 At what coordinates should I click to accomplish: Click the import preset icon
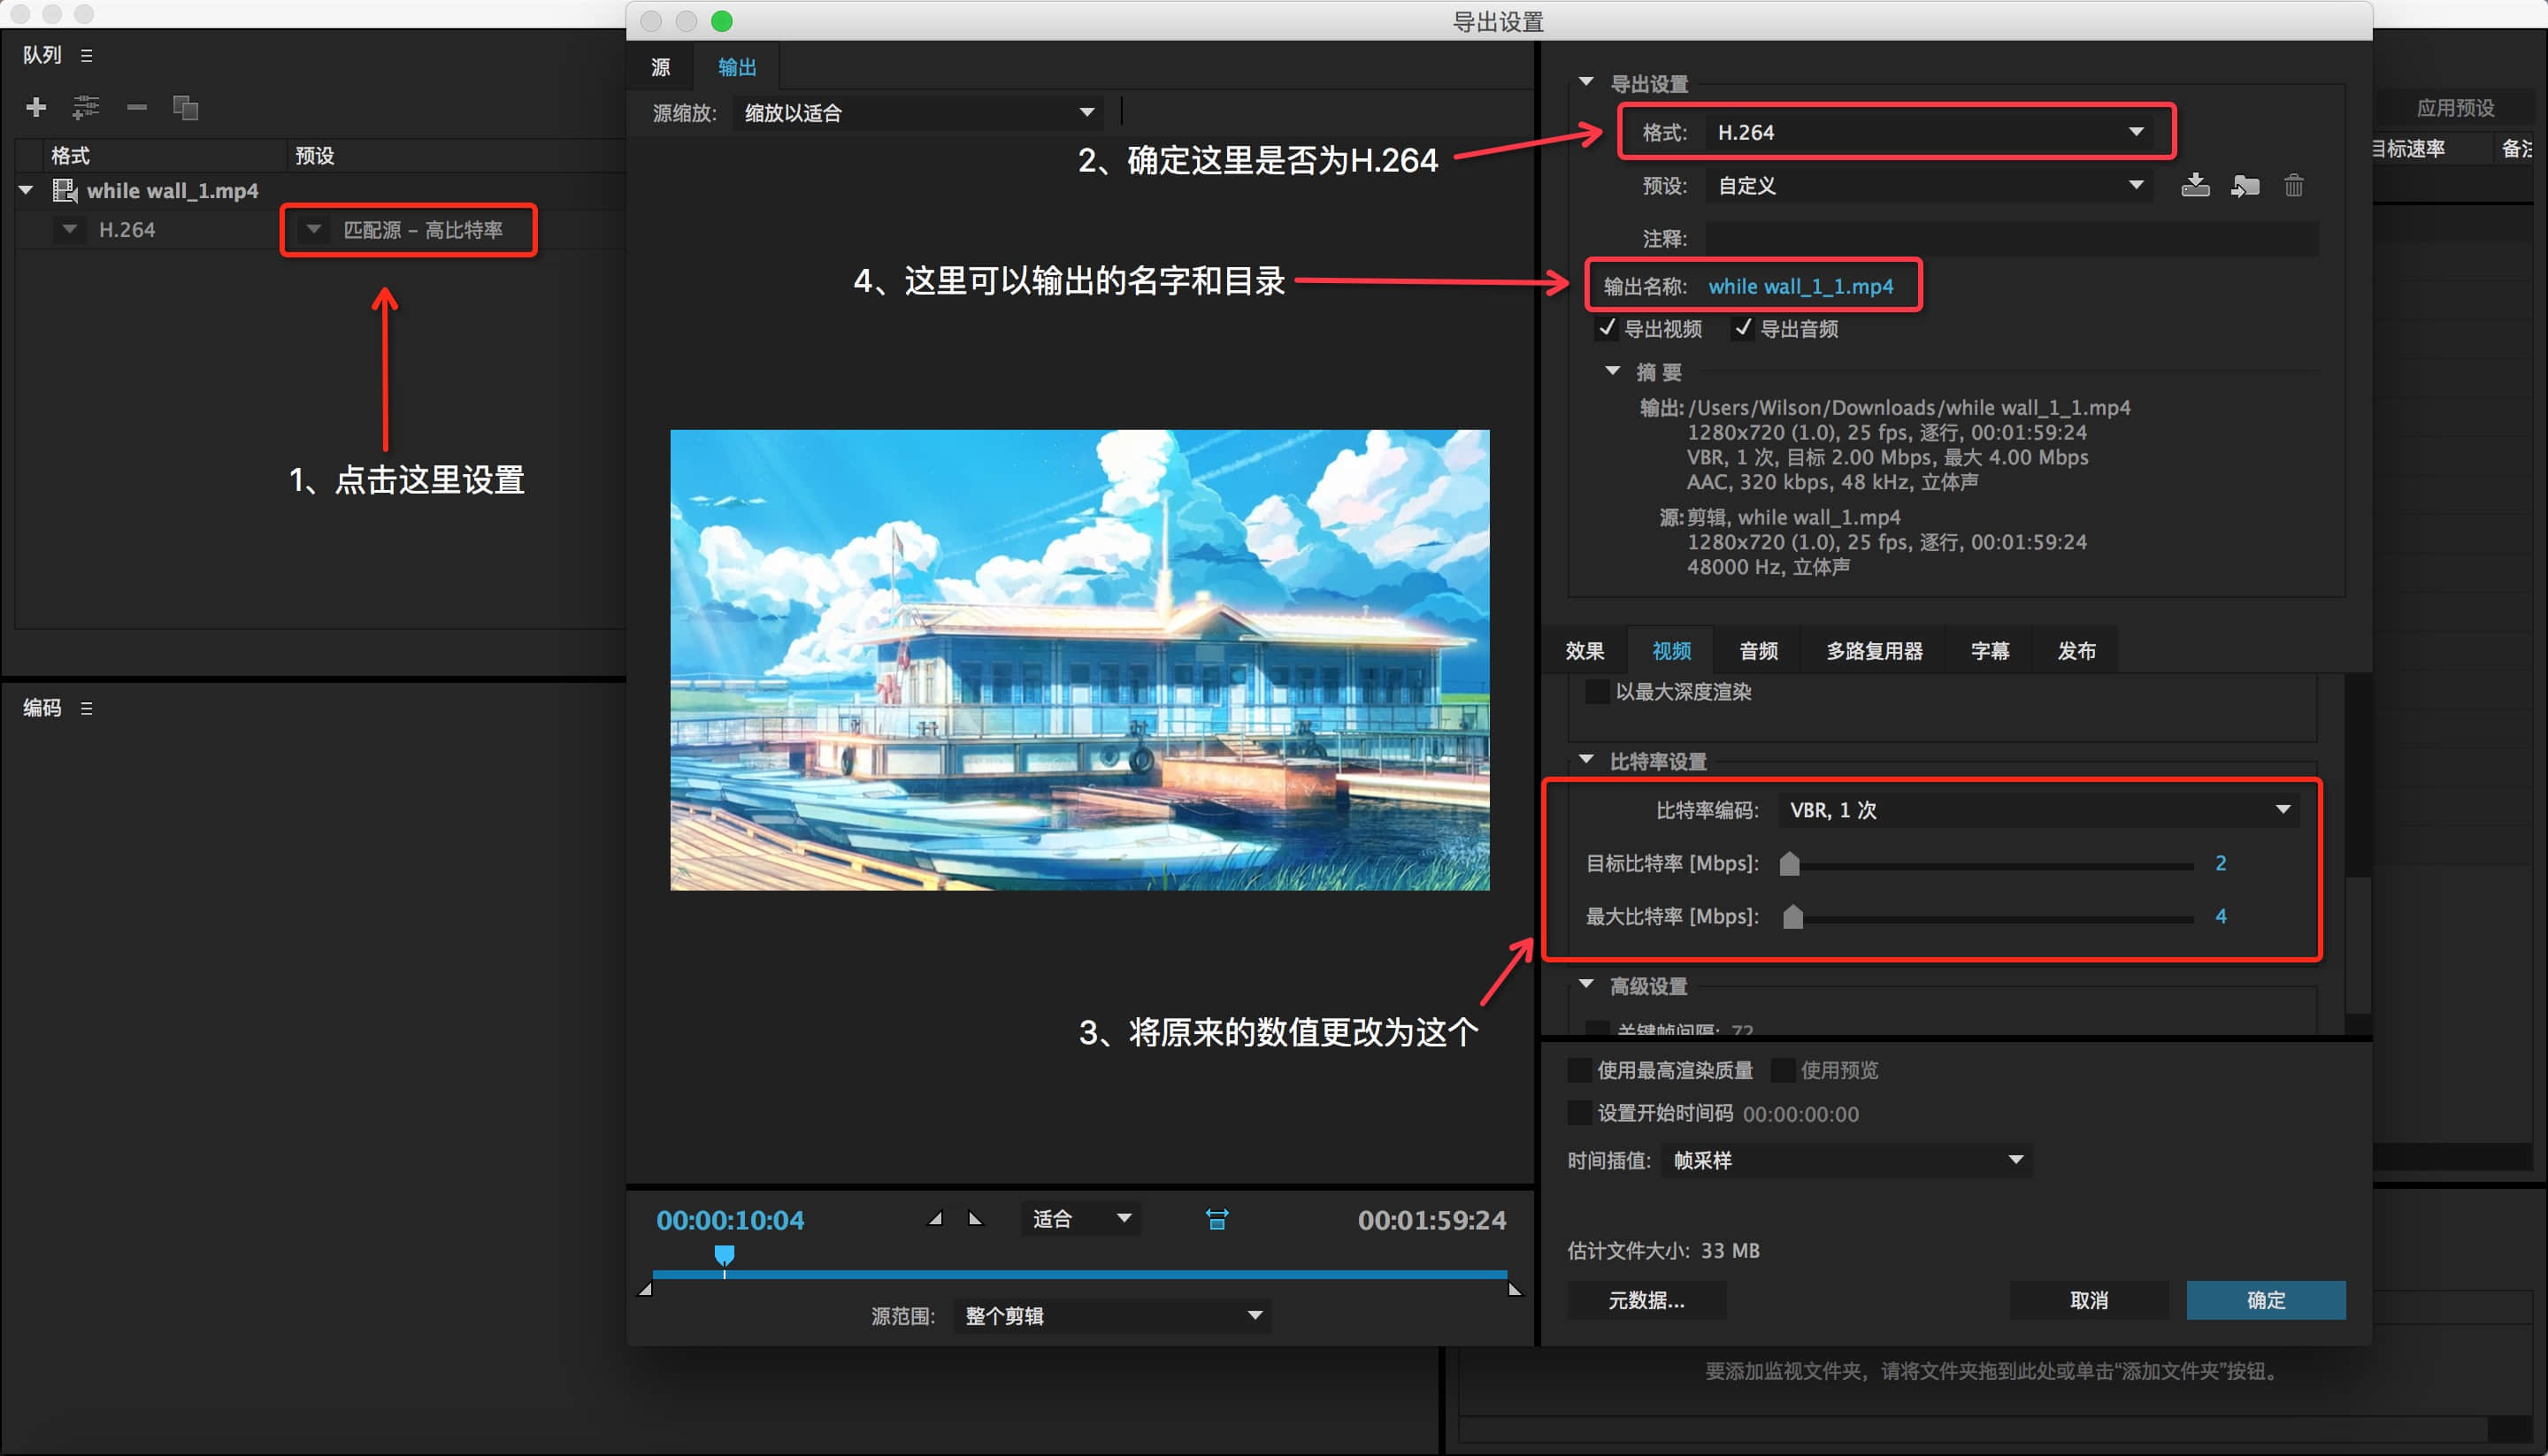pos(2244,185)
